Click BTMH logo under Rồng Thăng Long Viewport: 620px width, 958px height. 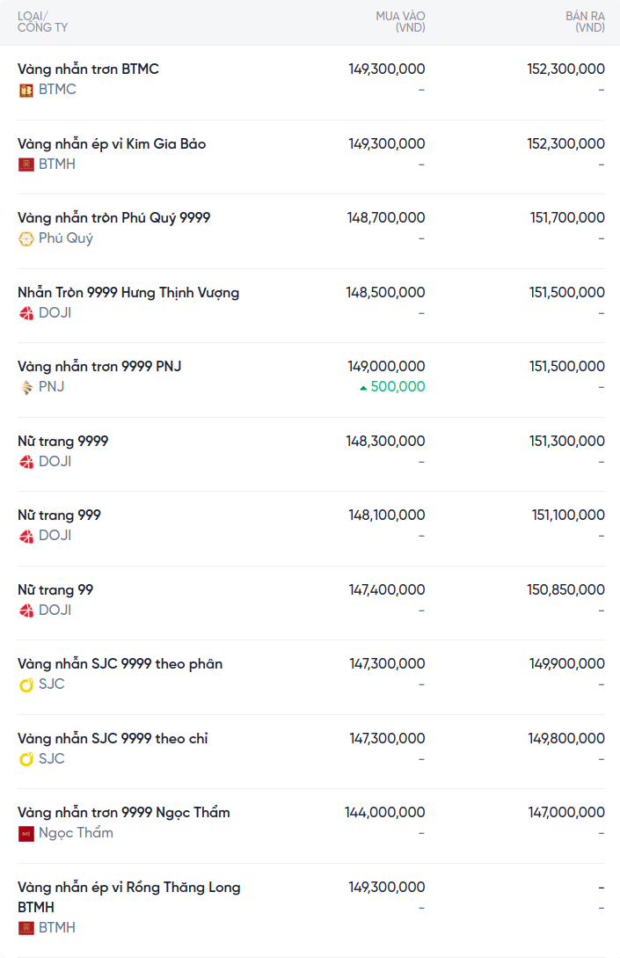coord(26,928)
